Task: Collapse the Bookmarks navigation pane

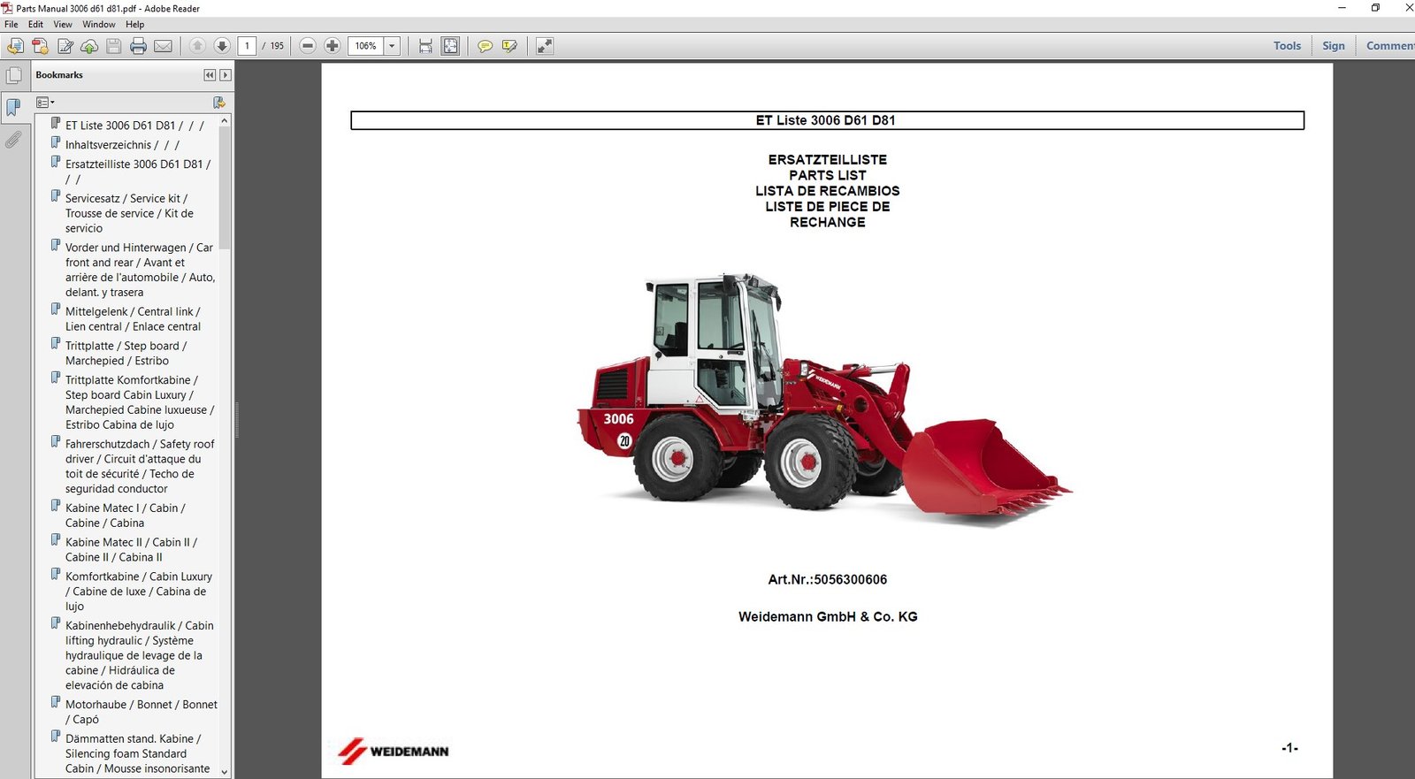Action: point(210,75)
